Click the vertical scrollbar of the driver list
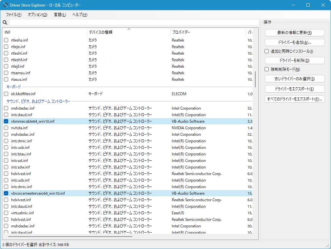This screenshot has width=331, height=249. click(x=255, y=79)
